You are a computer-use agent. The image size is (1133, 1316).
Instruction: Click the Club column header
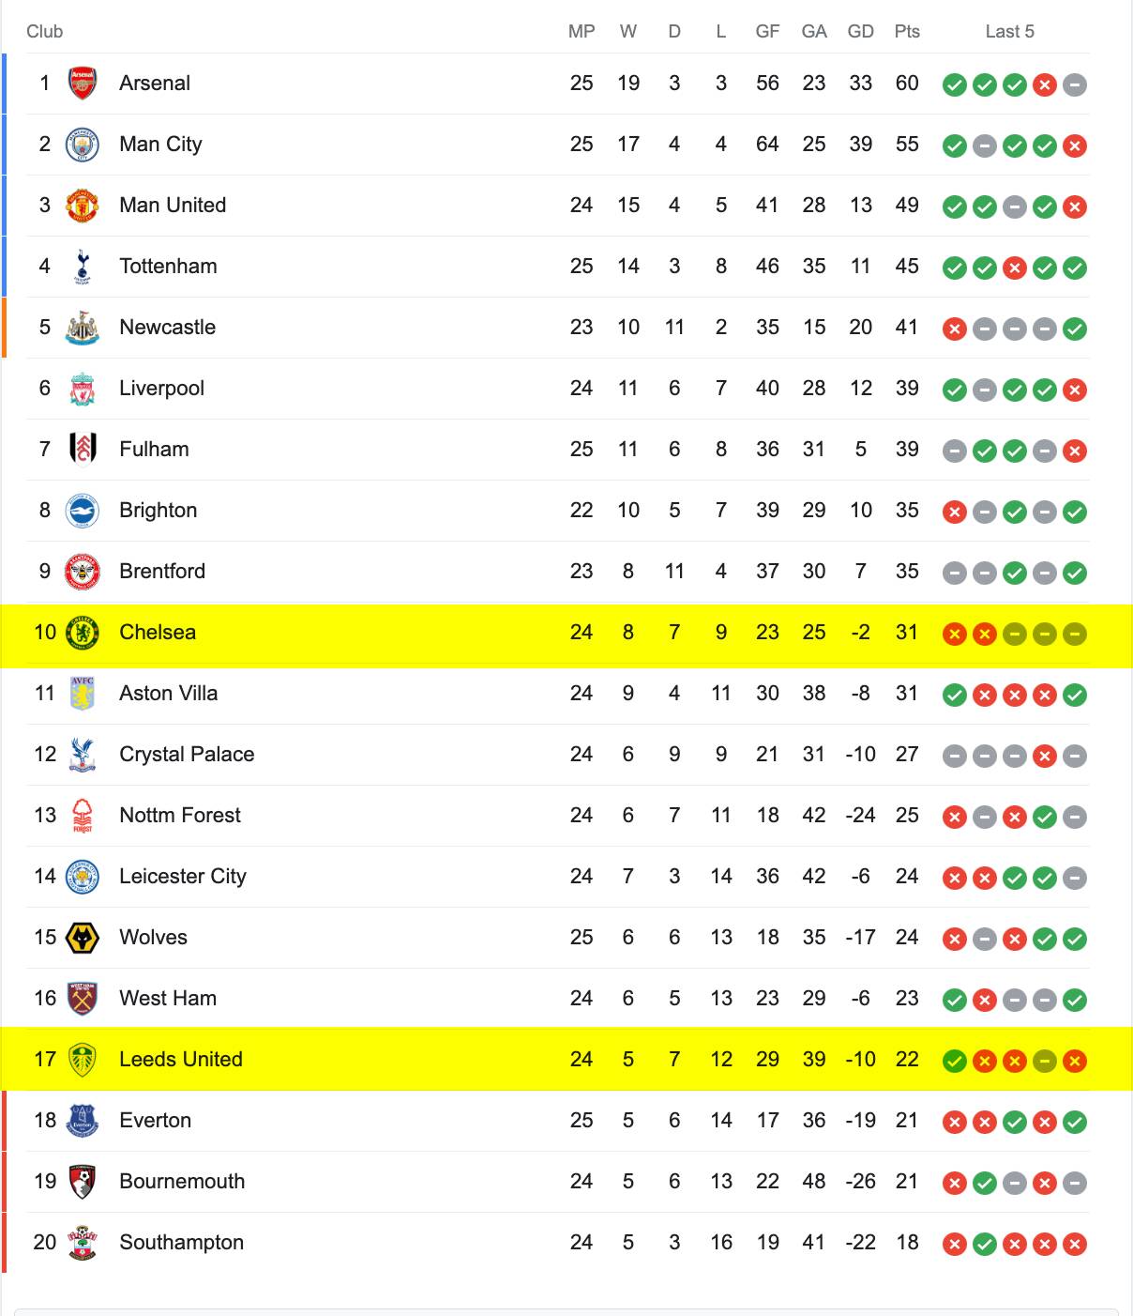[44, 31]
